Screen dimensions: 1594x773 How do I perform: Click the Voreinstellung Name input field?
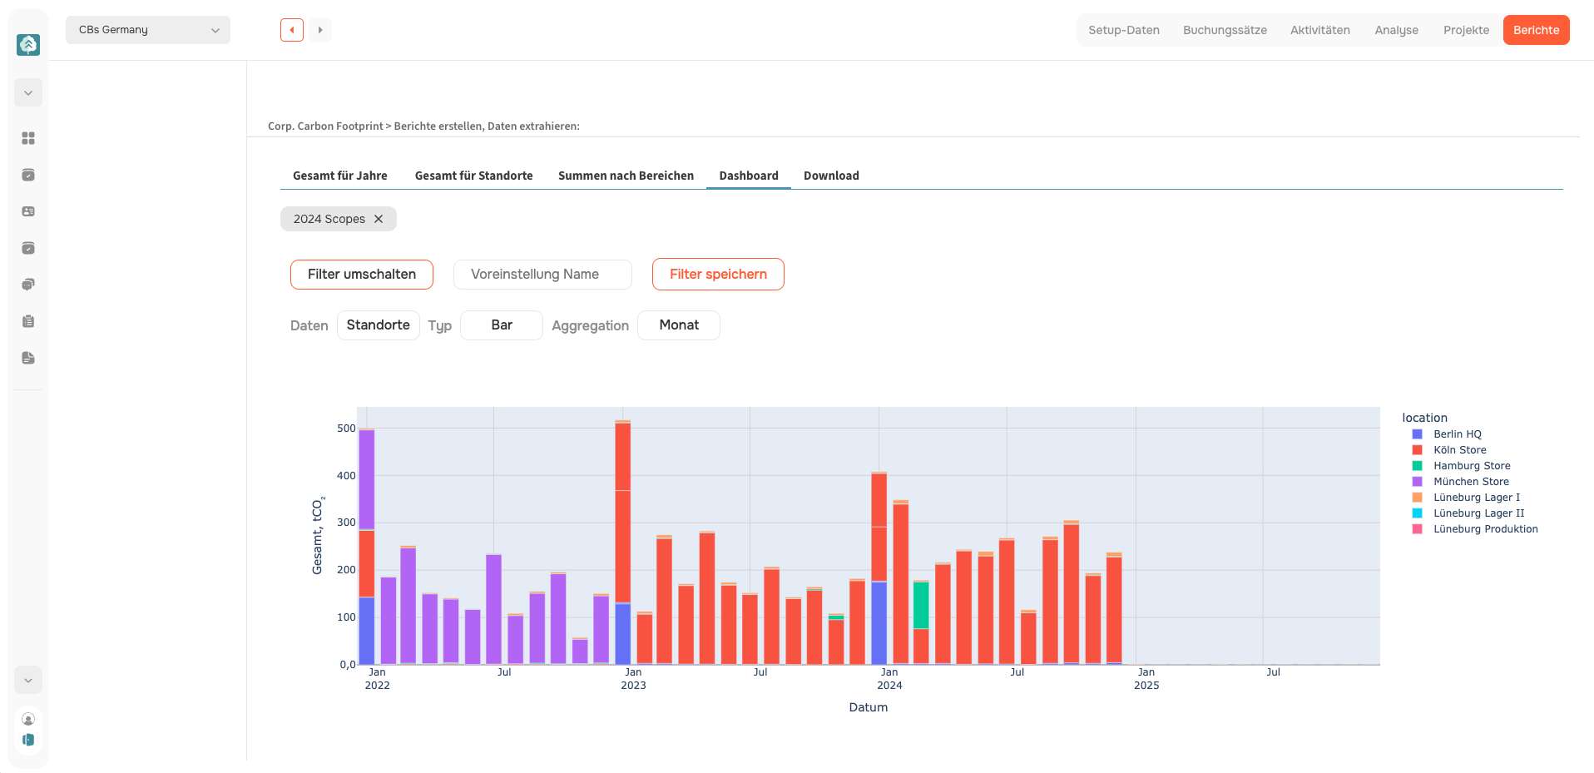point(542,275)
